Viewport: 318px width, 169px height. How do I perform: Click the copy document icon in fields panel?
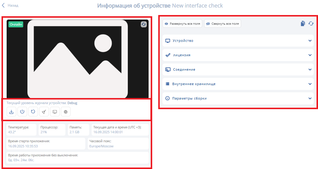[x=303, y=23]
